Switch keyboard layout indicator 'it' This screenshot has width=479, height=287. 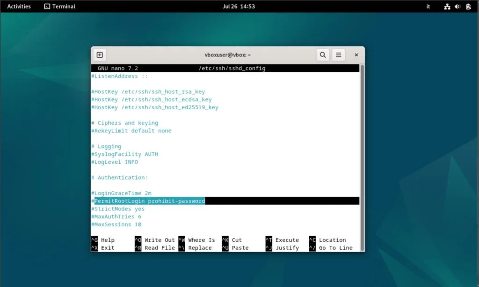428,7
